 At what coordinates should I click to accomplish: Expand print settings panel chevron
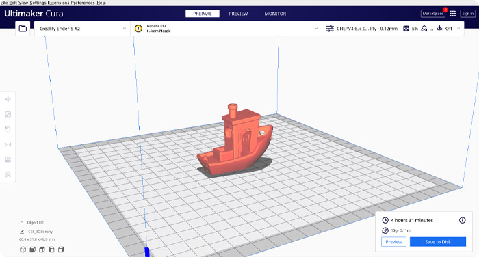click(458, 29)
